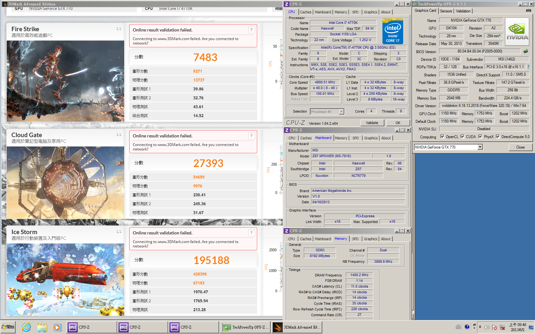Click the Core Voltage value 1.252 V

point(365,40)
